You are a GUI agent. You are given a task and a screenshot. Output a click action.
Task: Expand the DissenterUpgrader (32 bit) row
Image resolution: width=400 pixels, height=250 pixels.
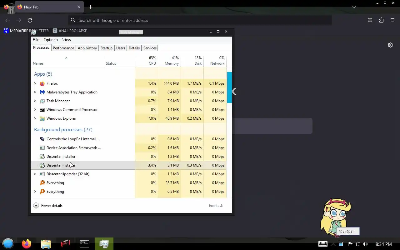pyautogui.click(x=35, y=174)
